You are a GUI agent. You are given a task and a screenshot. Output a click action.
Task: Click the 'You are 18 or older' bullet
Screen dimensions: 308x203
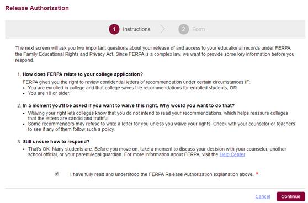49,93
